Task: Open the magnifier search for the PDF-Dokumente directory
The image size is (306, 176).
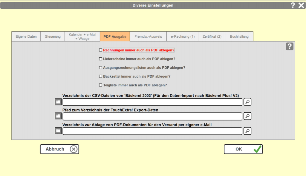Action: (x=247, y=131)
